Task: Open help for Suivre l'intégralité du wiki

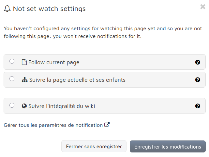Action: tap(198, 106)
